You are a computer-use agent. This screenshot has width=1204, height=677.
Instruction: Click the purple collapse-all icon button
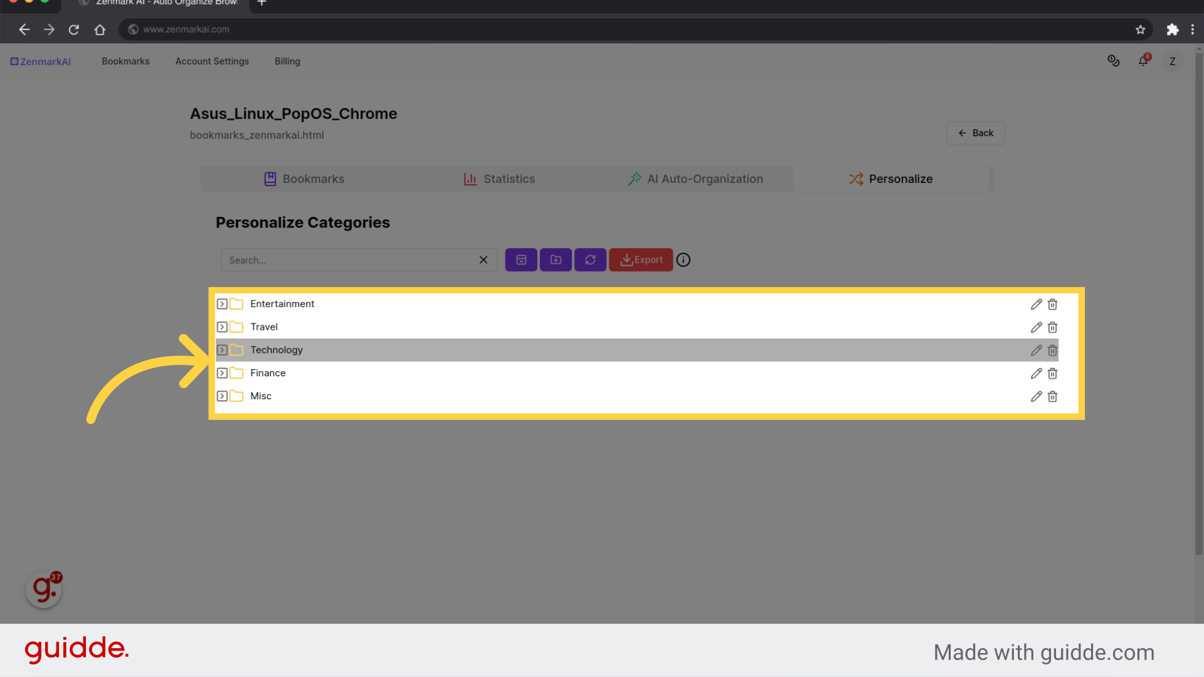521,260
